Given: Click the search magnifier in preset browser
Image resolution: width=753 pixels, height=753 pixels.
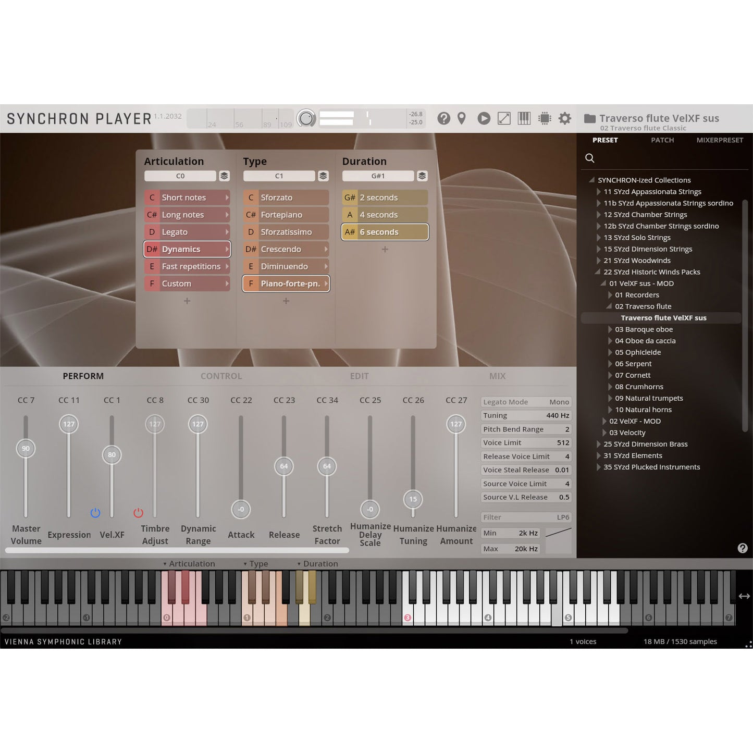Looking at the screenshot, I should click(590, 158).
